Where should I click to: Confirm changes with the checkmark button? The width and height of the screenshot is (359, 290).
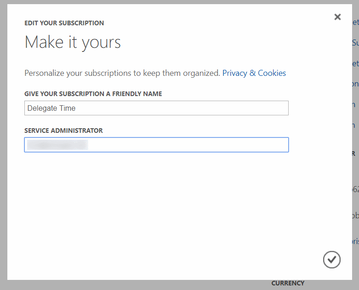(x=331, y=260)
